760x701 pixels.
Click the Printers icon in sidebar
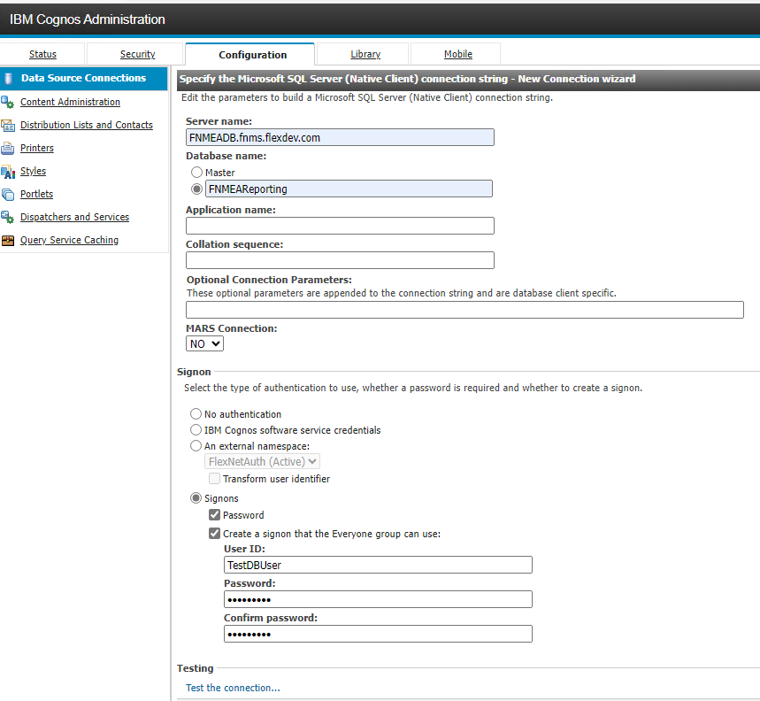[8, 148]
